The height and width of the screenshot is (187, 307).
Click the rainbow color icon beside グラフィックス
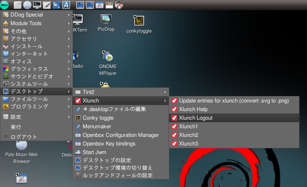pyautogui.click(x=6, y=69)
